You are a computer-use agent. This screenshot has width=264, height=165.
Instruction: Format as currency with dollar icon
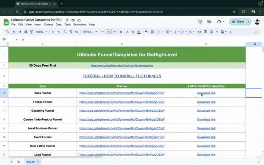(53, 32)
